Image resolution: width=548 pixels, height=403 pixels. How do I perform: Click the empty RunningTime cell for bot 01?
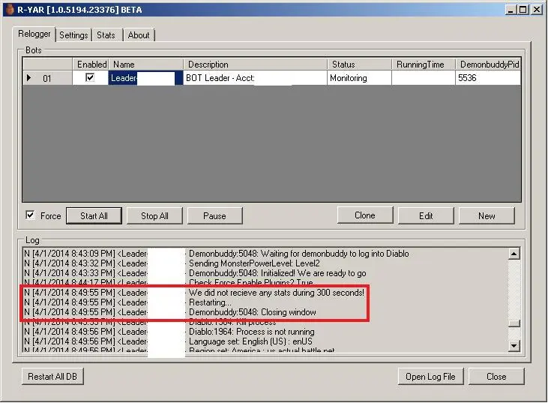(424, 77)
